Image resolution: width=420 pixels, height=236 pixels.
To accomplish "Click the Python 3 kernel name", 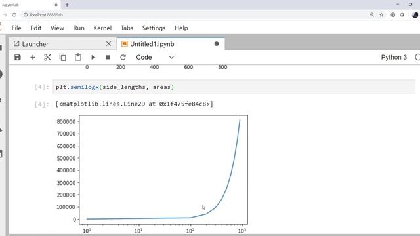I will coord(394,57).
